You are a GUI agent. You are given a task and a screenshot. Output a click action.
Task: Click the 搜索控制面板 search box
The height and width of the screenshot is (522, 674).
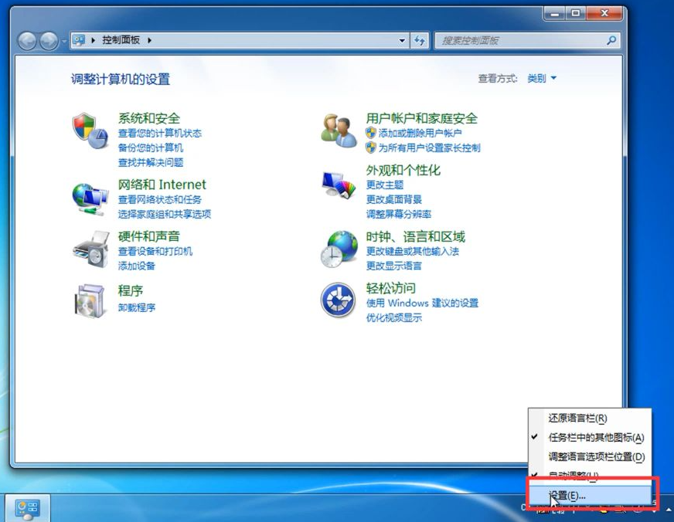click(x=528, y=40)
